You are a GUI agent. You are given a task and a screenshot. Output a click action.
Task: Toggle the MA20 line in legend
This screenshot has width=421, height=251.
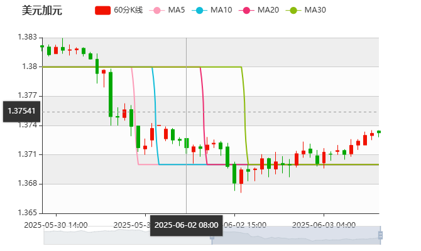pyautogui.click(x=259, y=10)
